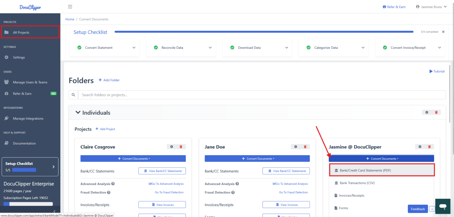The width and height of the screenshot is (454, 217).
Task: Close the Setup Checklist banner
Action: [443, 32]
